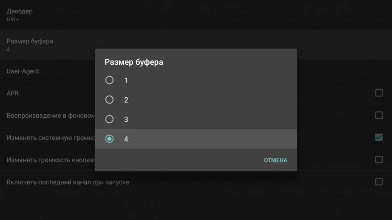Viewport: 392px width, 220px height.
Task: Choose radio button for value 3
Action: pos(110,119)
